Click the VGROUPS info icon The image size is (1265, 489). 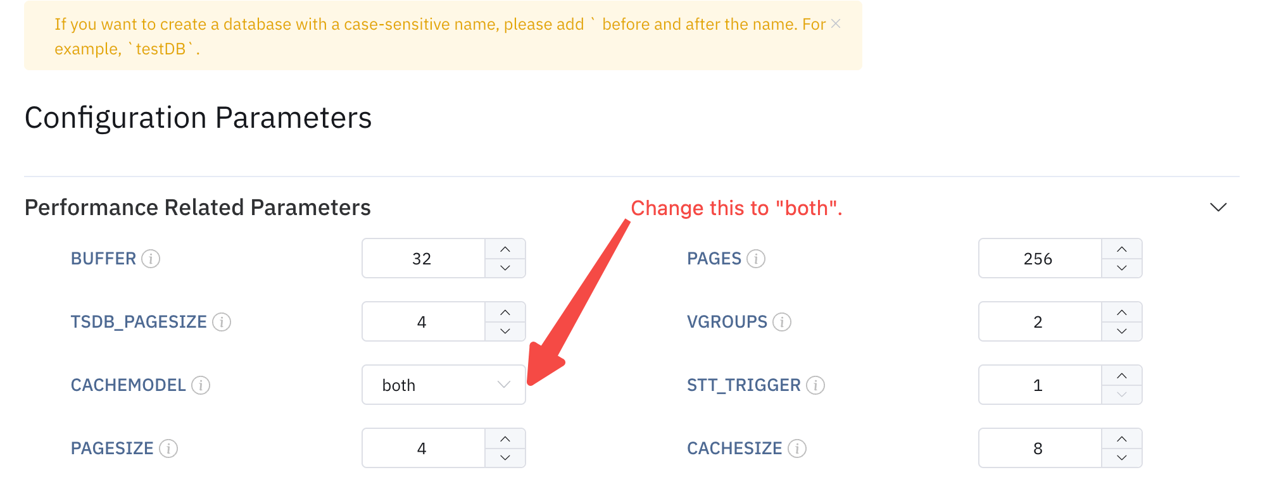pyautogui.click(x=783, y=322)
